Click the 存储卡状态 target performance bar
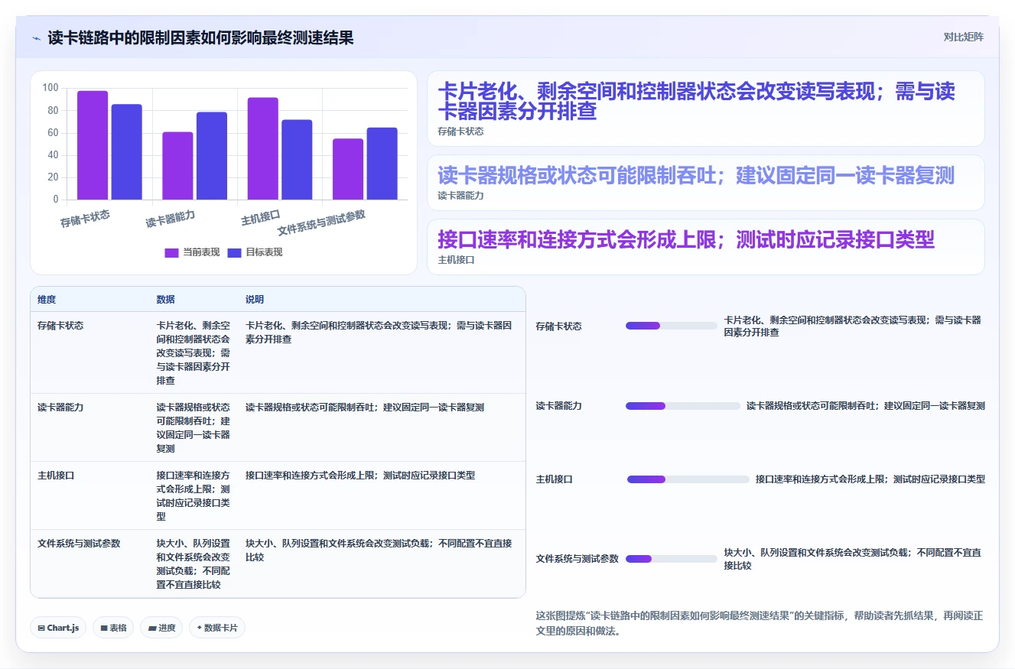This screenshot has width=1015, height=669. [x=127, y=152]
